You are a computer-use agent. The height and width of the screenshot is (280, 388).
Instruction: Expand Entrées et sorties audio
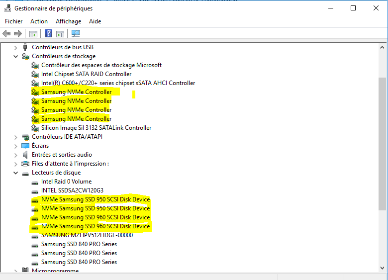[15, 155]
